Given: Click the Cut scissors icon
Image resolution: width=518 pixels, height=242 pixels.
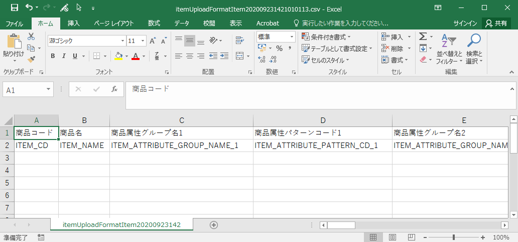Looking at the screenshot, I should [x=31, y=36].
